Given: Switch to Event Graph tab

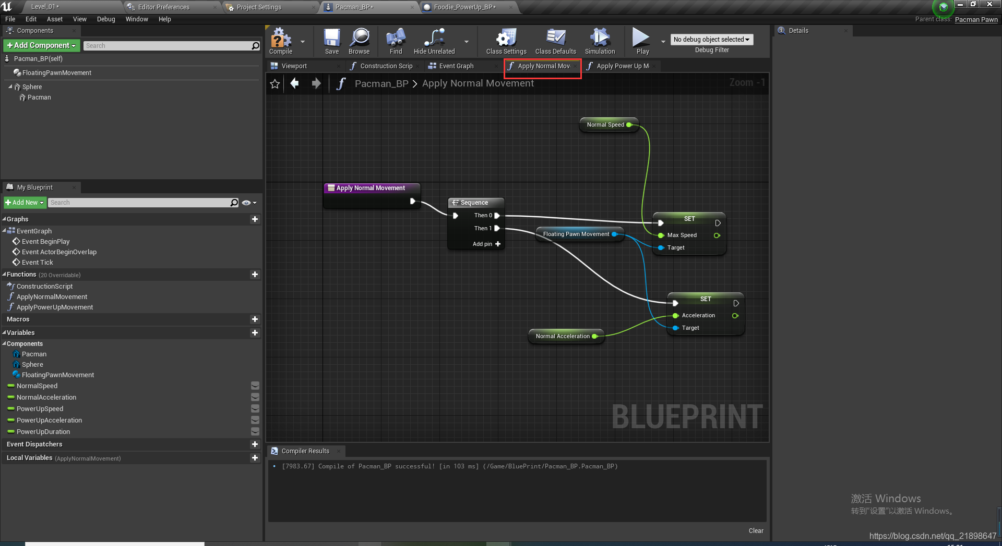Looking at the screenshot, I should pos(457,66).
